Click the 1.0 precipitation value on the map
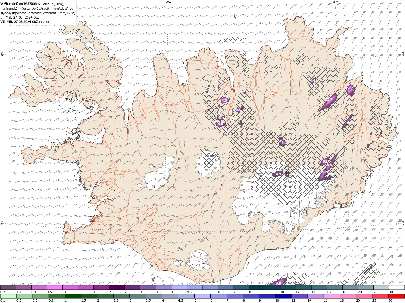Image resolution: width=405 pixels, height=303 pixels. pos(224,100)
